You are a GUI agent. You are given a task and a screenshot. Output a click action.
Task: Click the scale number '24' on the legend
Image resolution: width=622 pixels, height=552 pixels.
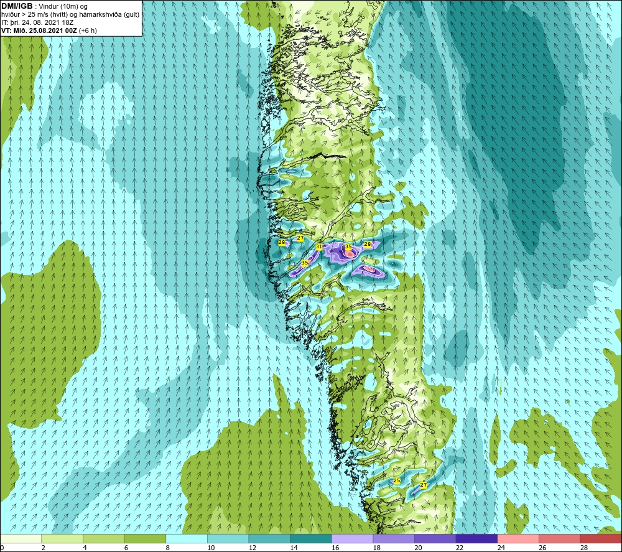click(x=501, y=548)
